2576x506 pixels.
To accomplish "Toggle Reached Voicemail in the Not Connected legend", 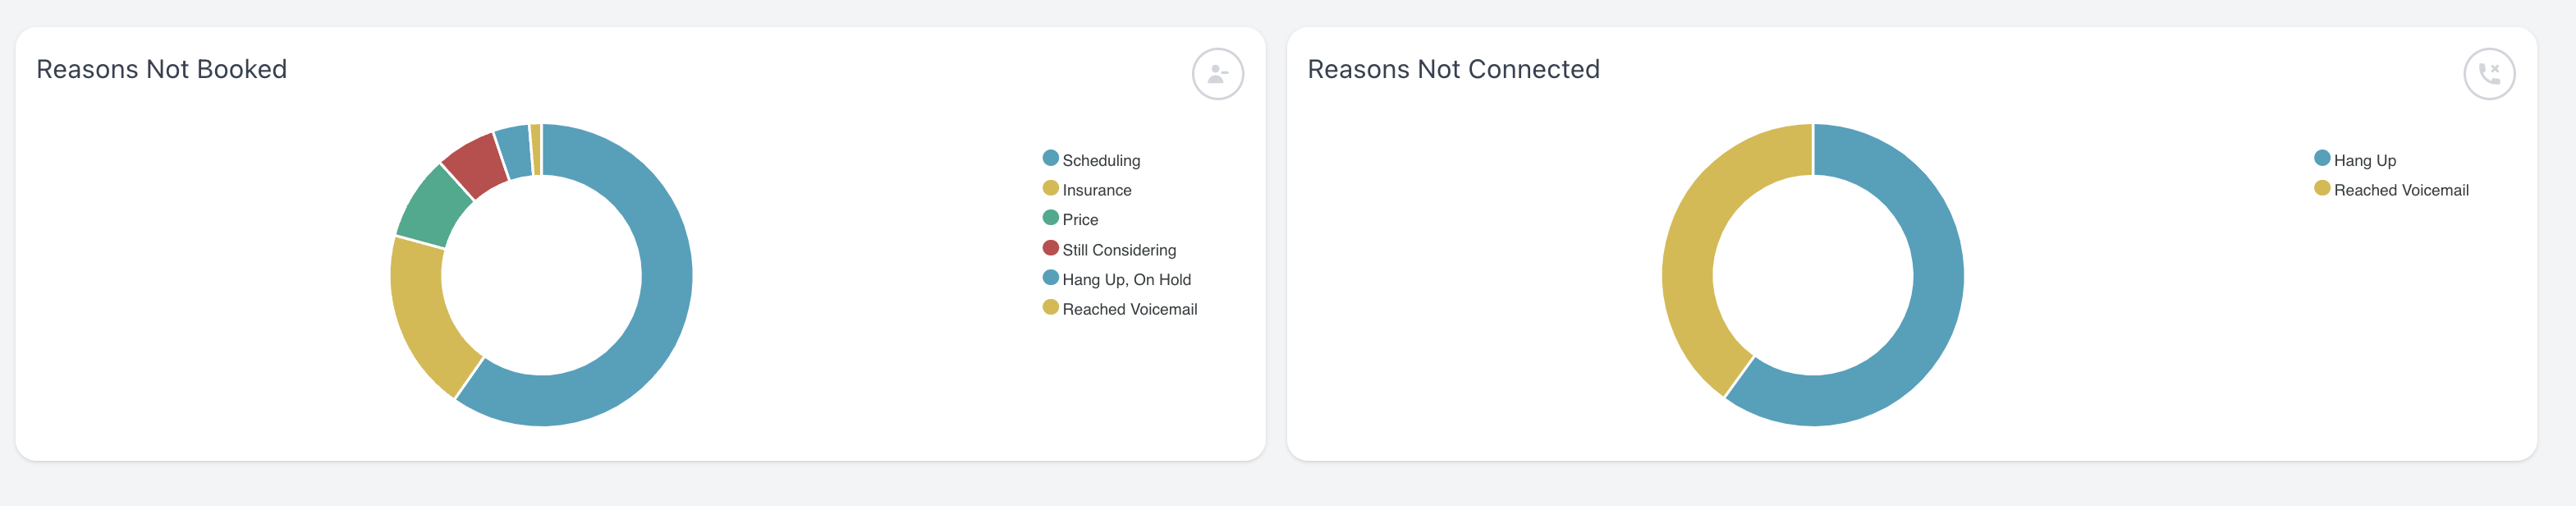I will (2391, 189).
